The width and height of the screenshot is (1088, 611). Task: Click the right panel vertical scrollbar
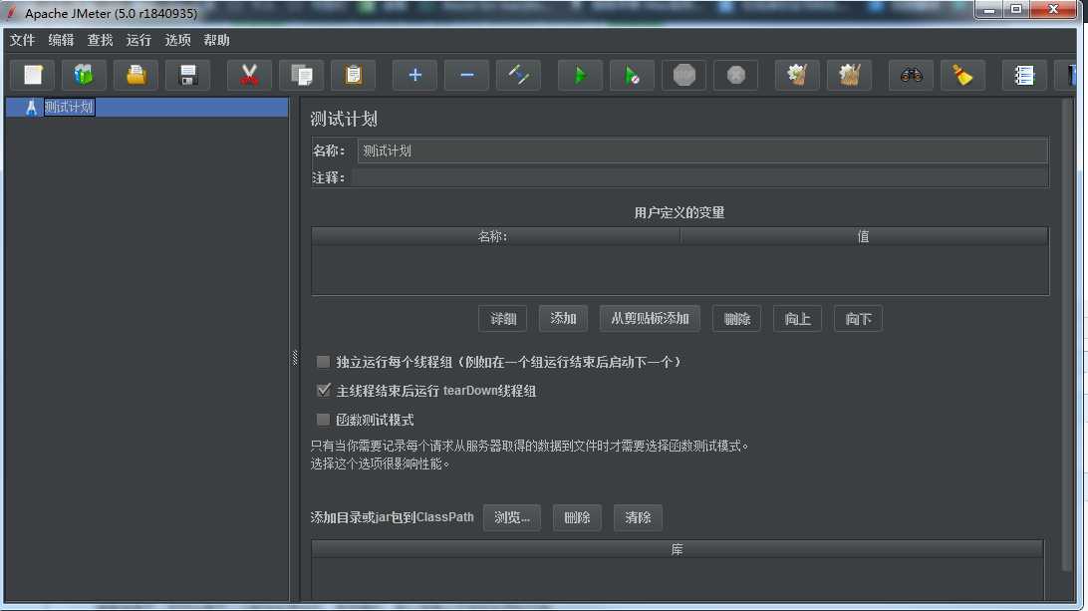click(1067, 333)
